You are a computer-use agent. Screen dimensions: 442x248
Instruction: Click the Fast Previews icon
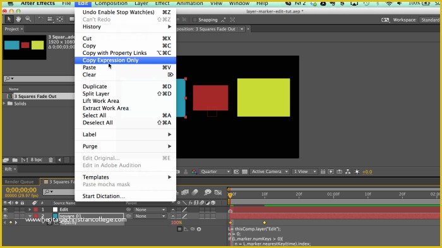pyautogui.click(x=331, y=172)
